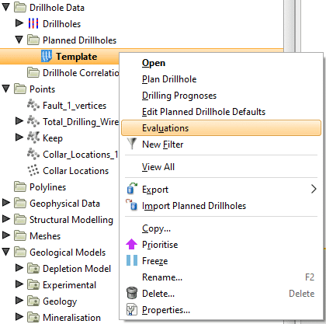Click the Import Planned Drillholes icon

click(132, 205)
